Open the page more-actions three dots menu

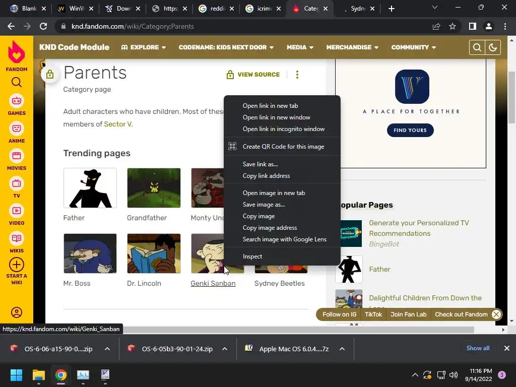pyautogui.click(x=297, y=75)
